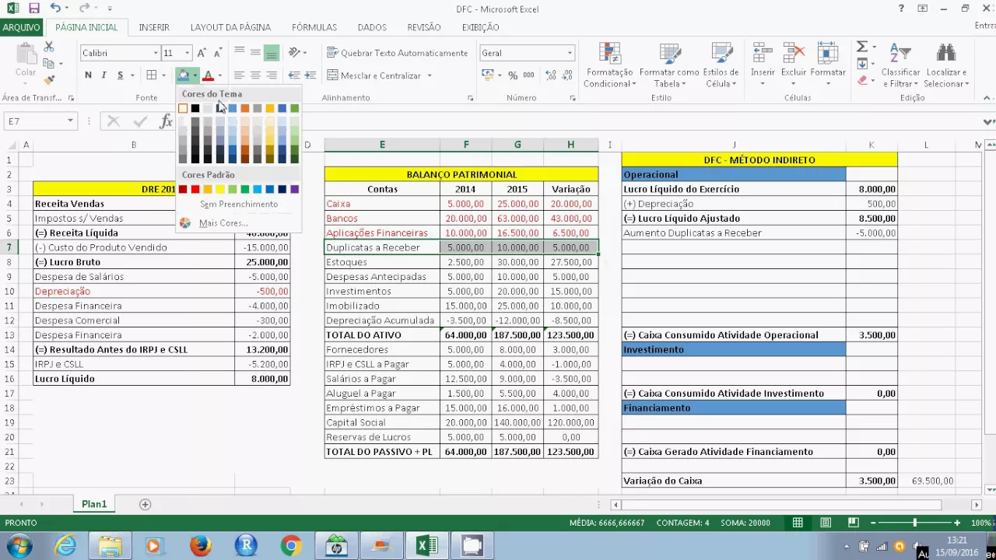Screen dimensions: 996x560
Task: Pick the yellow standard color swatch
Action: (220, 189)
